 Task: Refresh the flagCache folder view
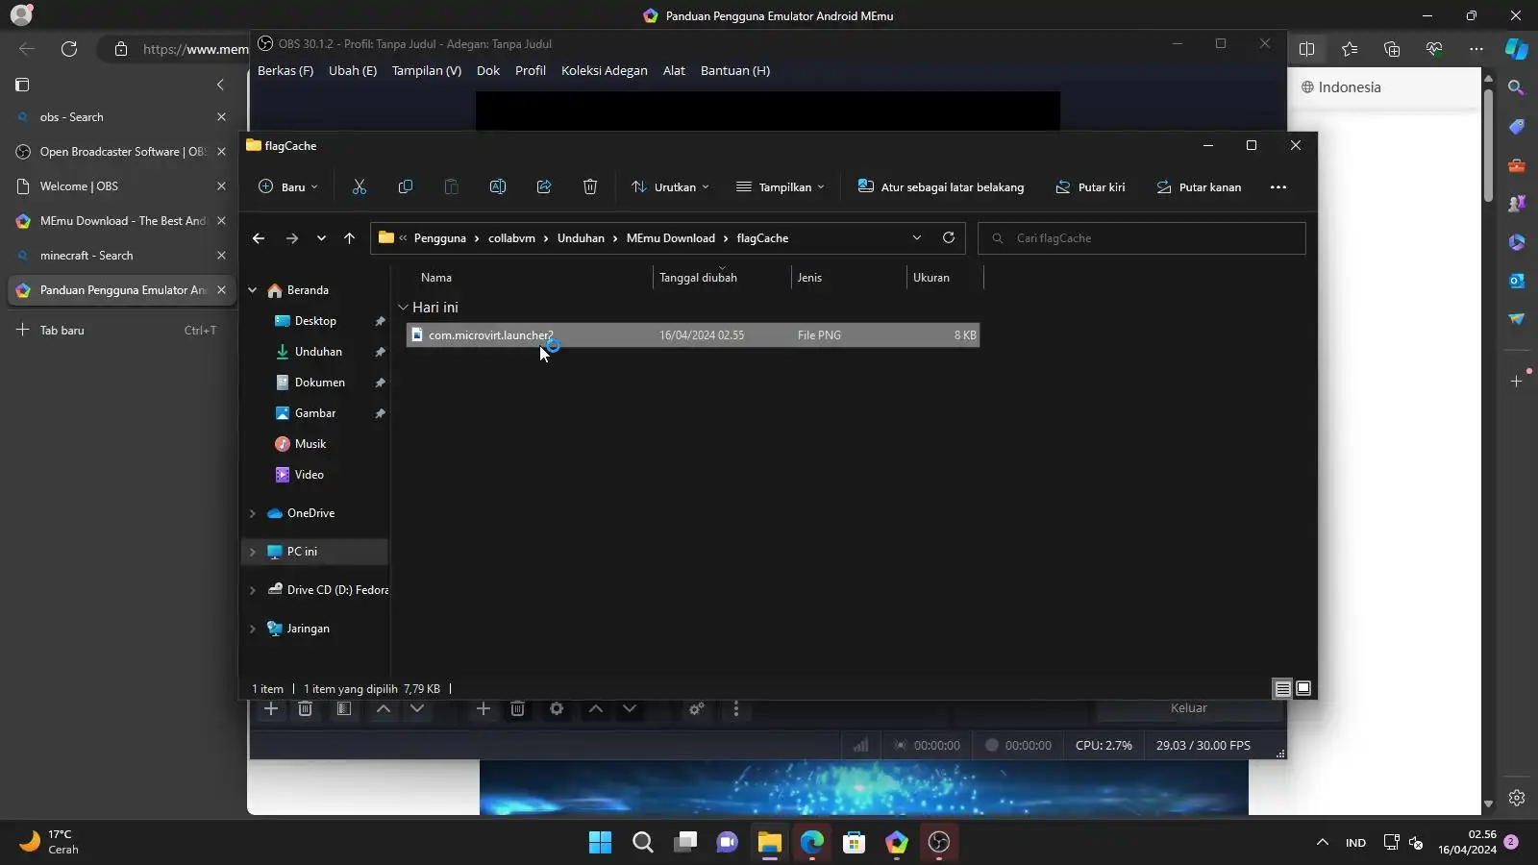tap(949, 237)
